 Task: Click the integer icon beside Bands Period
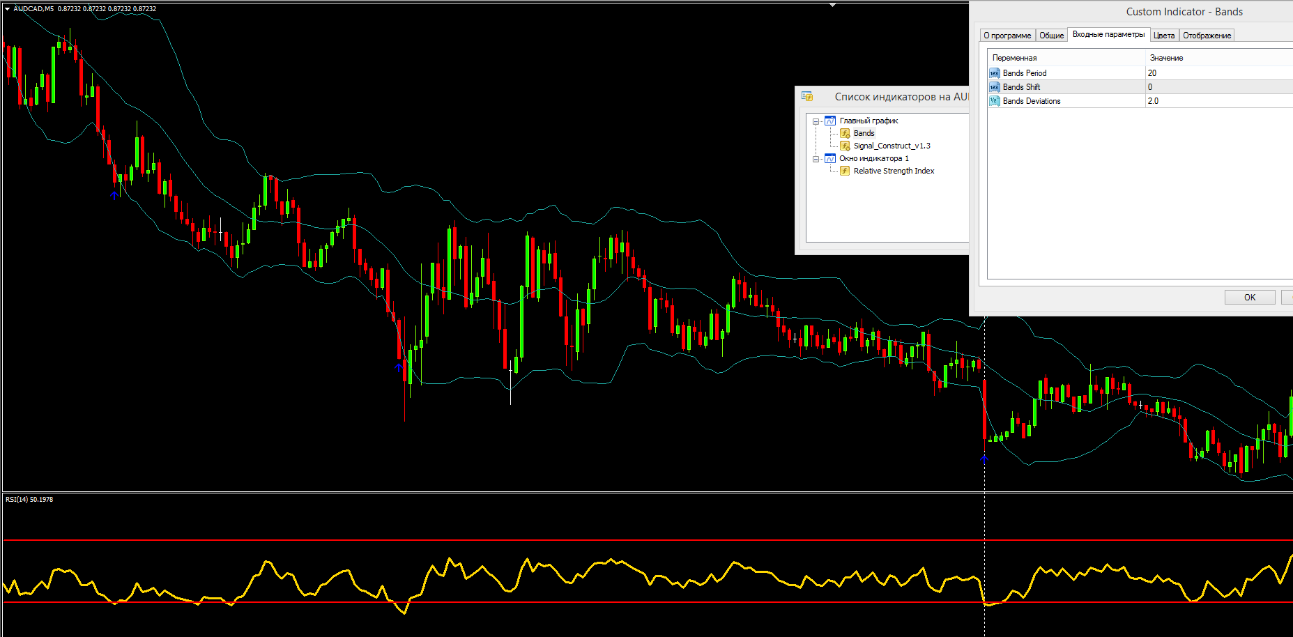click(x=995, y=73)
